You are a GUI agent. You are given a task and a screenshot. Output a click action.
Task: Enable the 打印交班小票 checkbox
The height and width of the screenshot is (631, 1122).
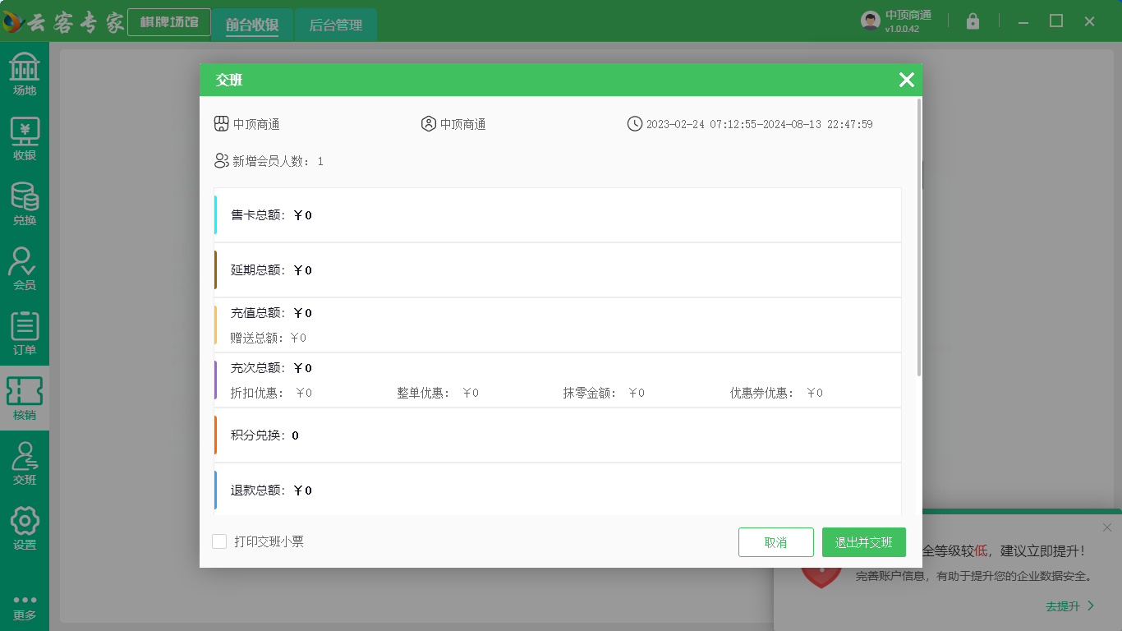tap(219, 541)
